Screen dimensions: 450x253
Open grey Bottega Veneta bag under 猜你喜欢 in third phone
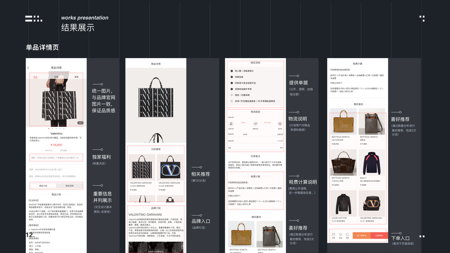[x=270, y=237]
